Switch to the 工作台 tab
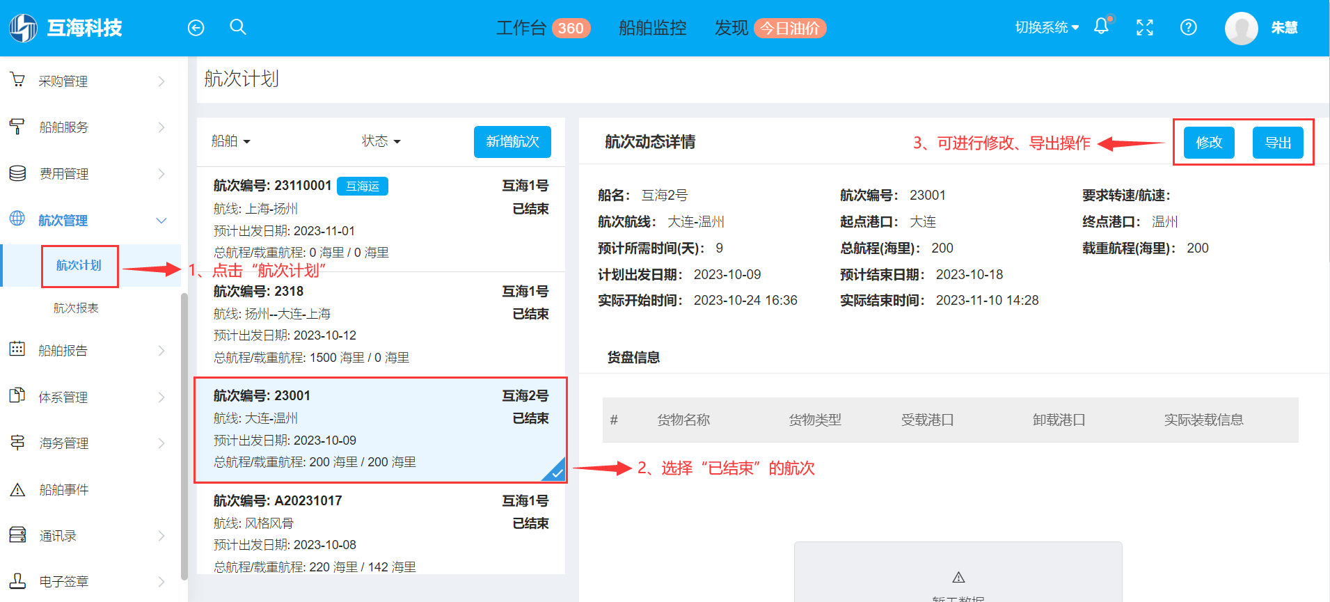The image size is (1330, 602). click(x=521, y=28)
